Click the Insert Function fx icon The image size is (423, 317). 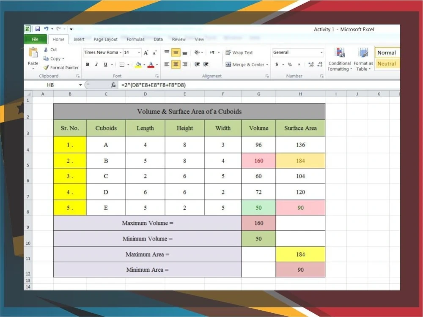click(x=113, y=85)
